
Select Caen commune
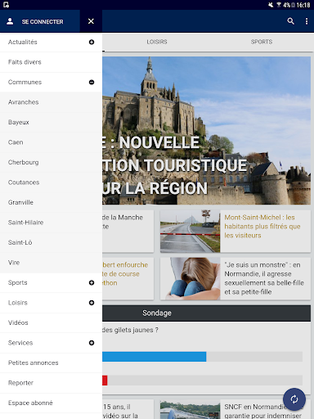51,142
